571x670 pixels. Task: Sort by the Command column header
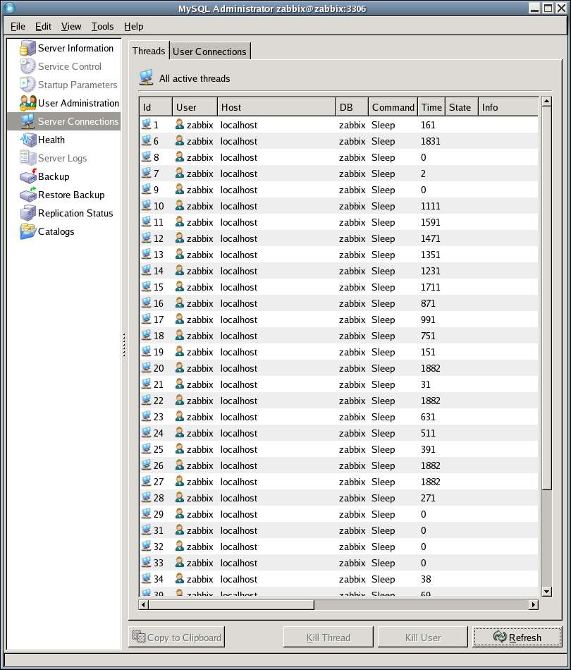[x=393, y=107]
